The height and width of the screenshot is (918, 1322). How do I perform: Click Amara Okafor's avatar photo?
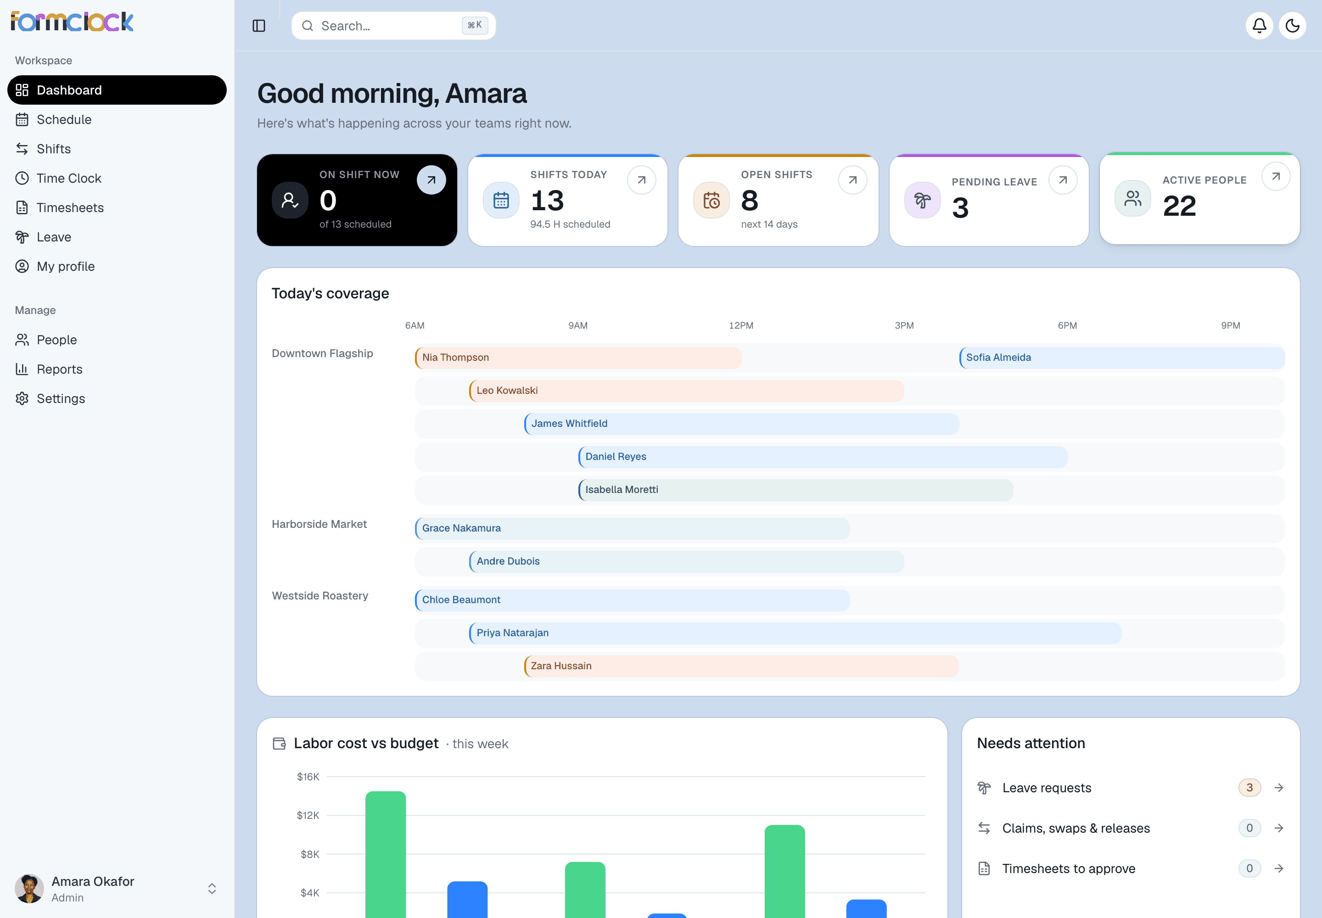pyautogui.click(x=29, y=889)
